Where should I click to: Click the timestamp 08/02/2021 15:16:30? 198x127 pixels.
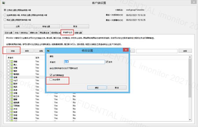[136, 15]
